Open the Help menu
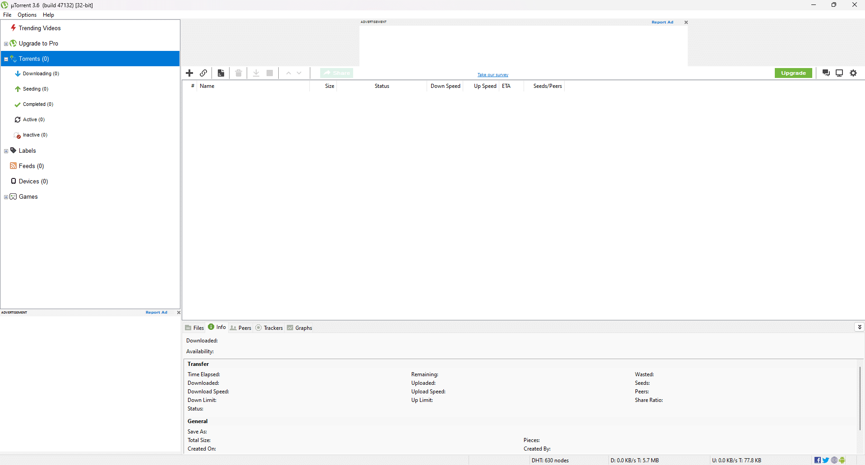This screenshot has height=465, width=865. pos(48,15)
